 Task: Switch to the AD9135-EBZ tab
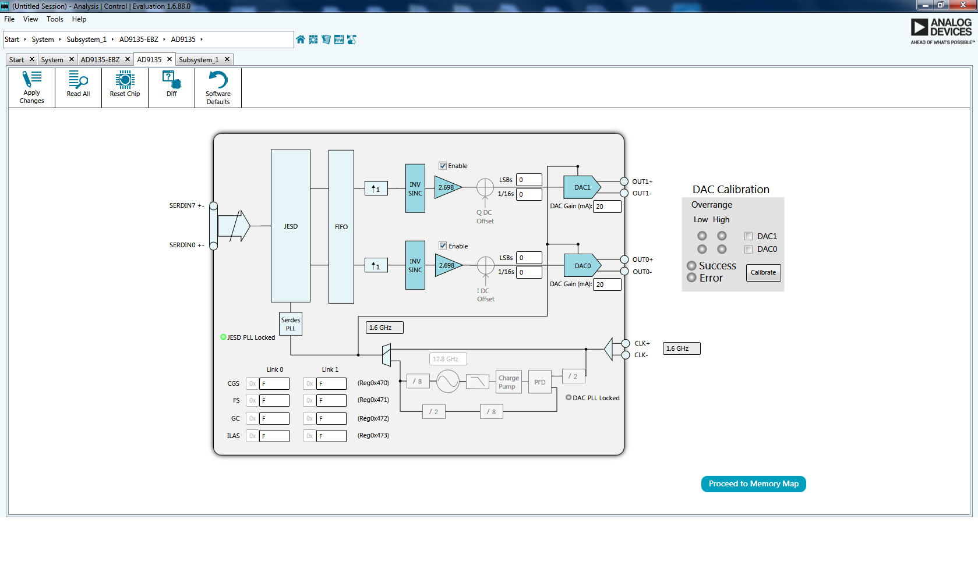click(x=101, y=59)
